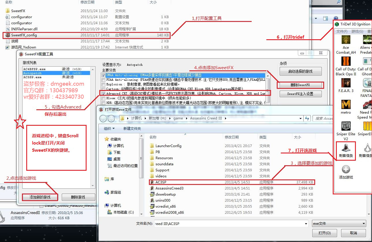Expand the arrow after Assassins Creed III in the breadcrumb
This screenshot has height=242, width=372.
(225, 118)
